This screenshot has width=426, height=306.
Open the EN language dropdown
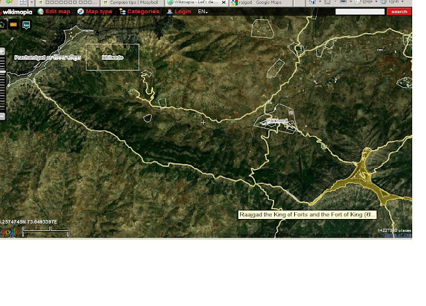[202, 12]
